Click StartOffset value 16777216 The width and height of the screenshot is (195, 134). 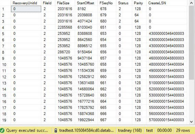click(x=86, y=101)
